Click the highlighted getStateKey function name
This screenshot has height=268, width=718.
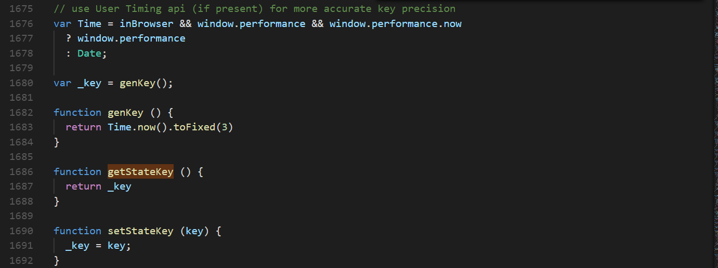140,172
